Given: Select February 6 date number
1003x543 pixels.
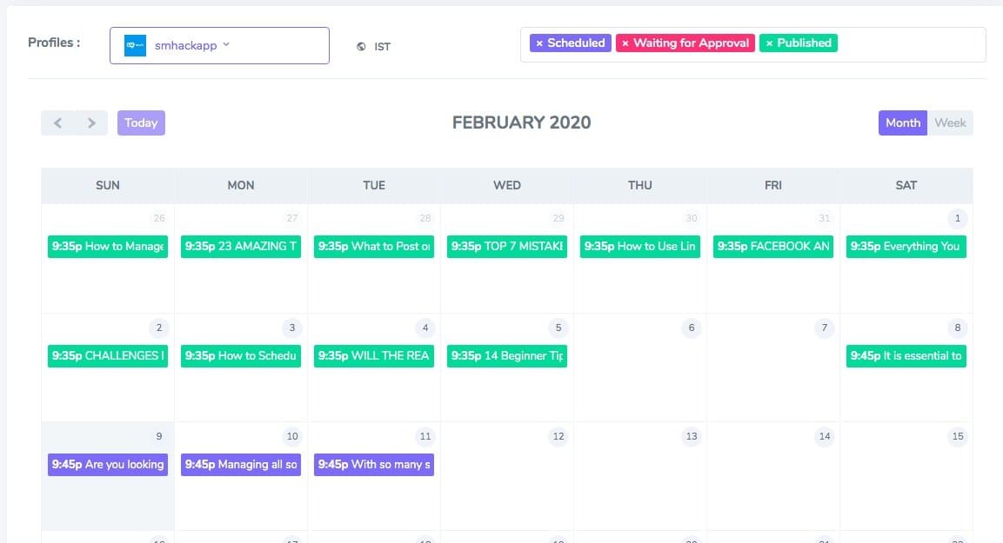Looking at the screenshot, I should coord(692,328).
